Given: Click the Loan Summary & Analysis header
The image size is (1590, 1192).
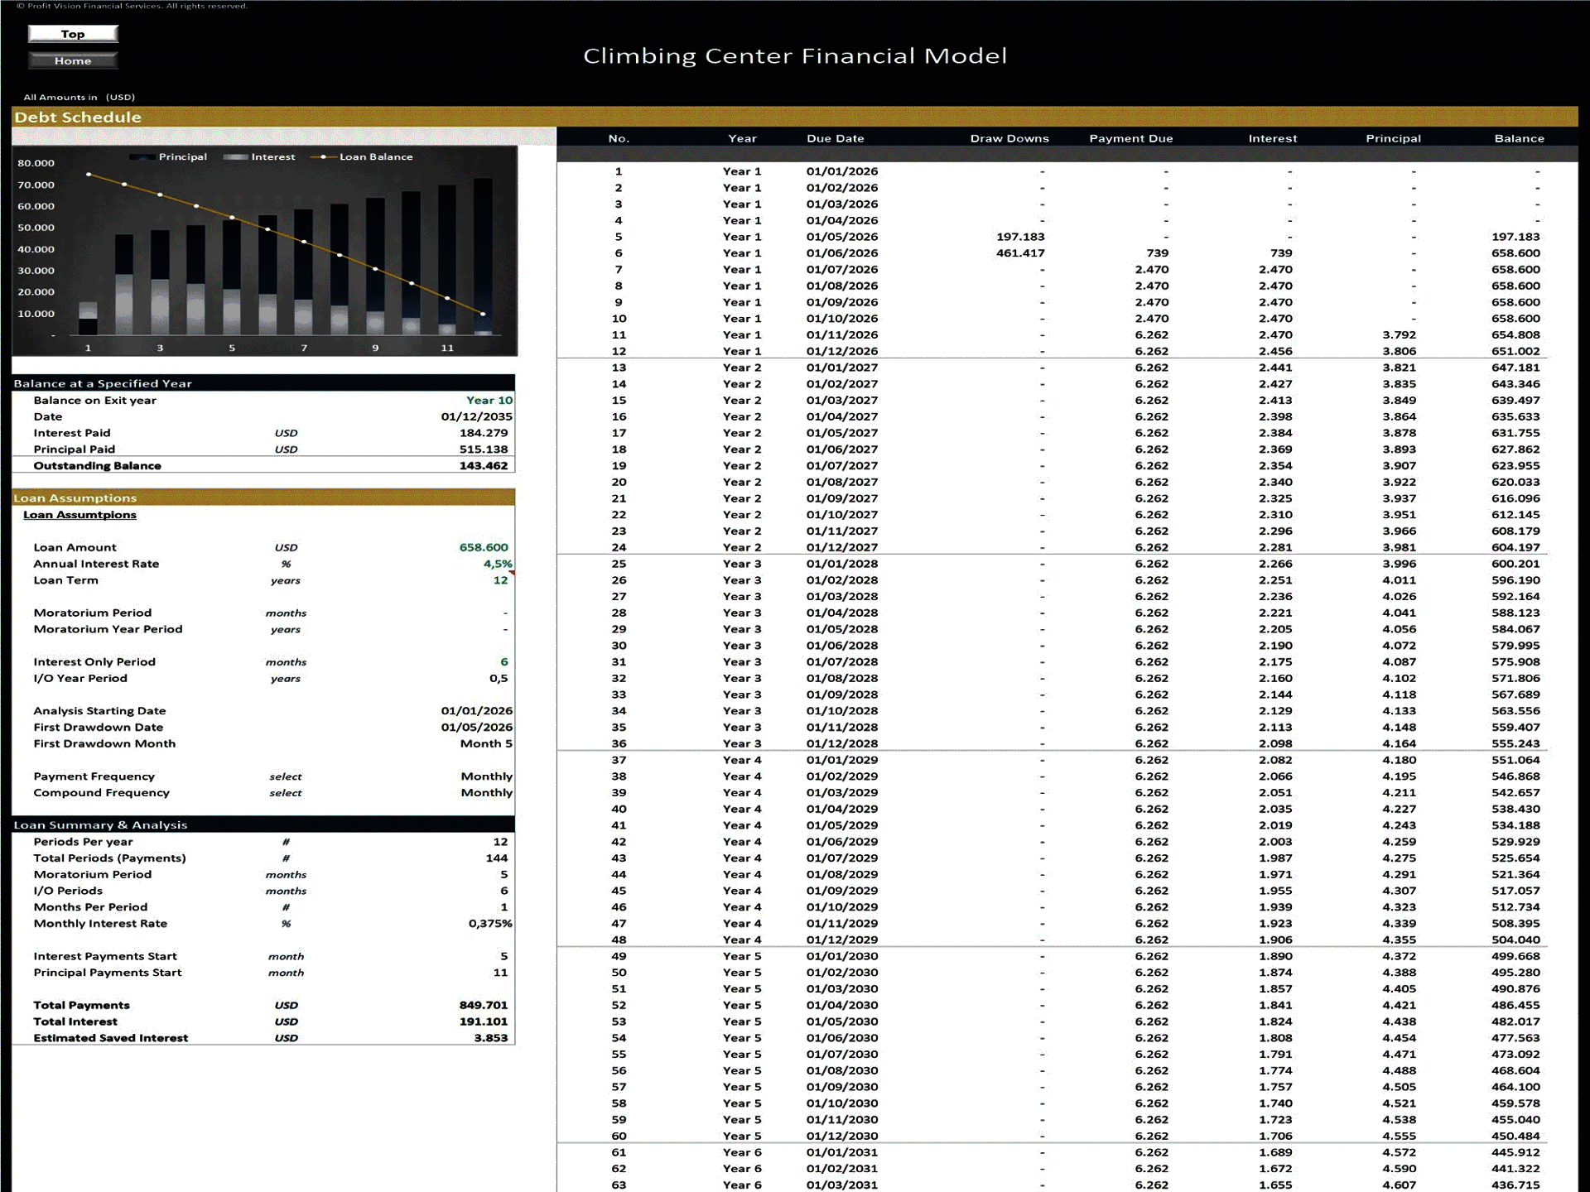Looking at the screenshot, I should (101, 825).
